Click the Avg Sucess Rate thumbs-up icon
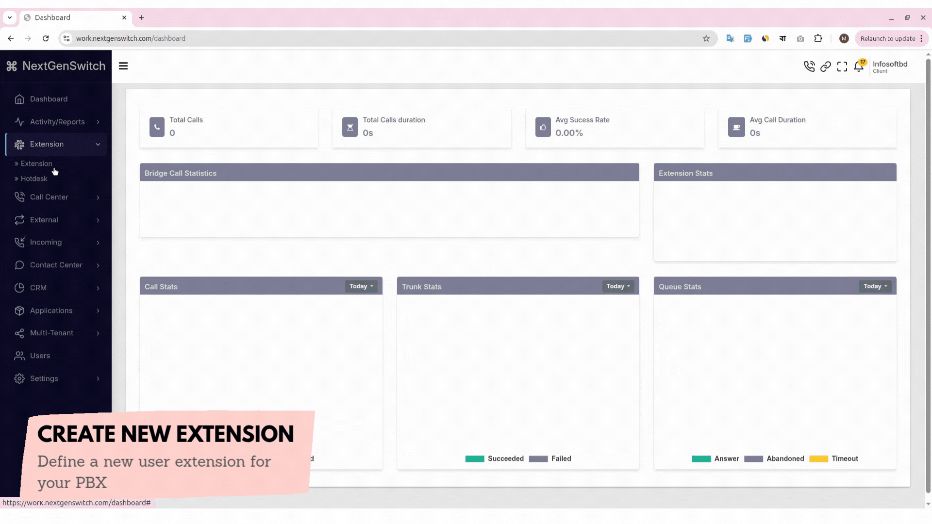This screenshot has width=932, height=524. coord(543,127)
